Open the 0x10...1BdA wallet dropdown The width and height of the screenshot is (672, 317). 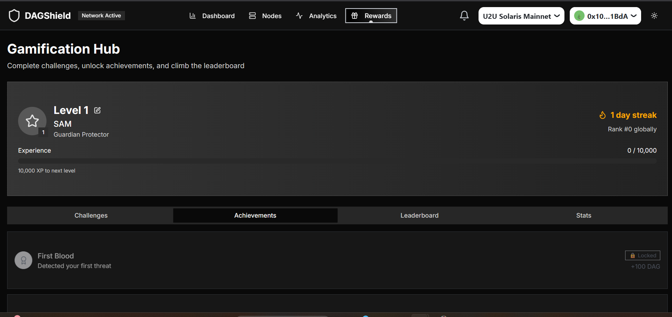(x=608, y=16)
